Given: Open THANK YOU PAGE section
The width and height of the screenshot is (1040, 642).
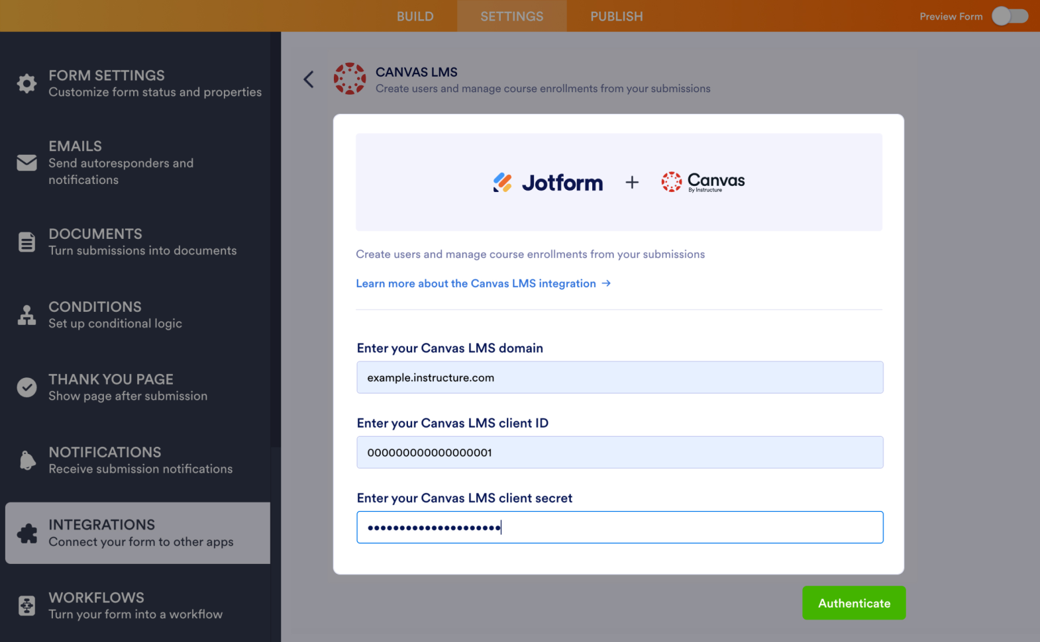Looking at the screenshot, I should [138, 387].
